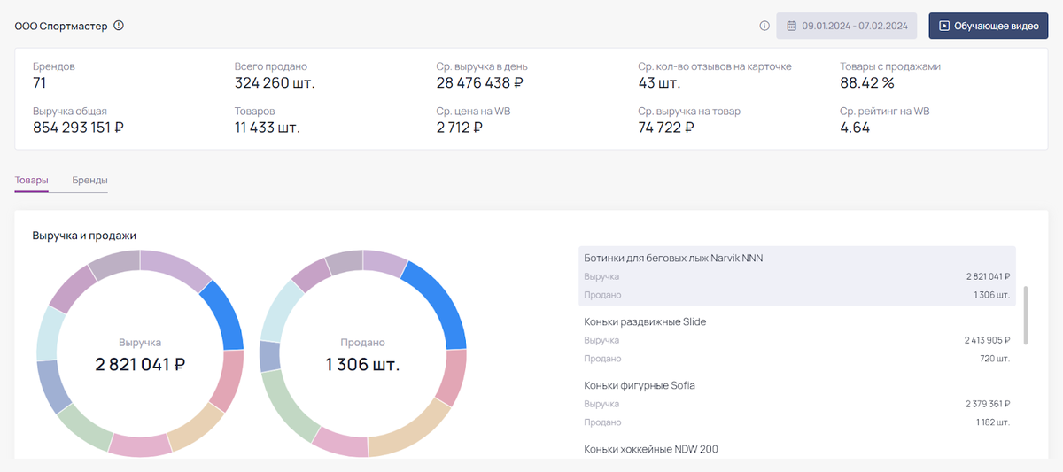Image resolution: width=1063 pixels, height=472 pixels.
Task: Open the date range picker 09.01.2024 - 07.02.2024
Action: coord(849,26)
